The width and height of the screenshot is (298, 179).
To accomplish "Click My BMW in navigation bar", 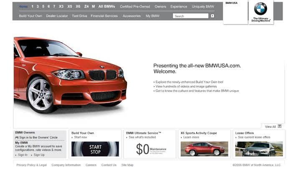I will click(153, 16).
